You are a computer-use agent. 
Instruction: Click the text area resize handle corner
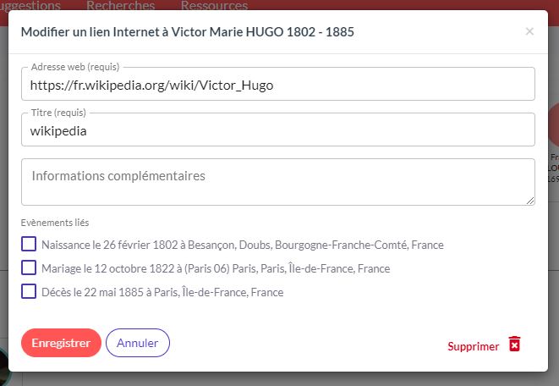pyautogui.click(x=530, y=201)
